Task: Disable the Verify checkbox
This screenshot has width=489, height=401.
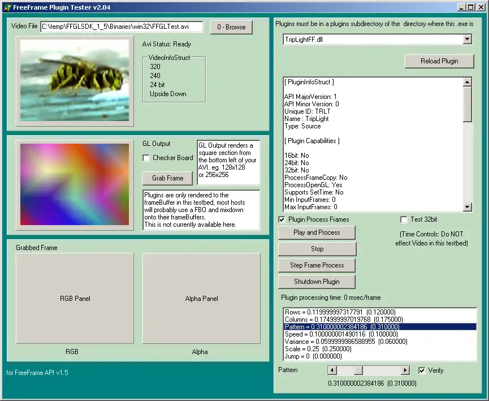Action: tap(422, 370)
